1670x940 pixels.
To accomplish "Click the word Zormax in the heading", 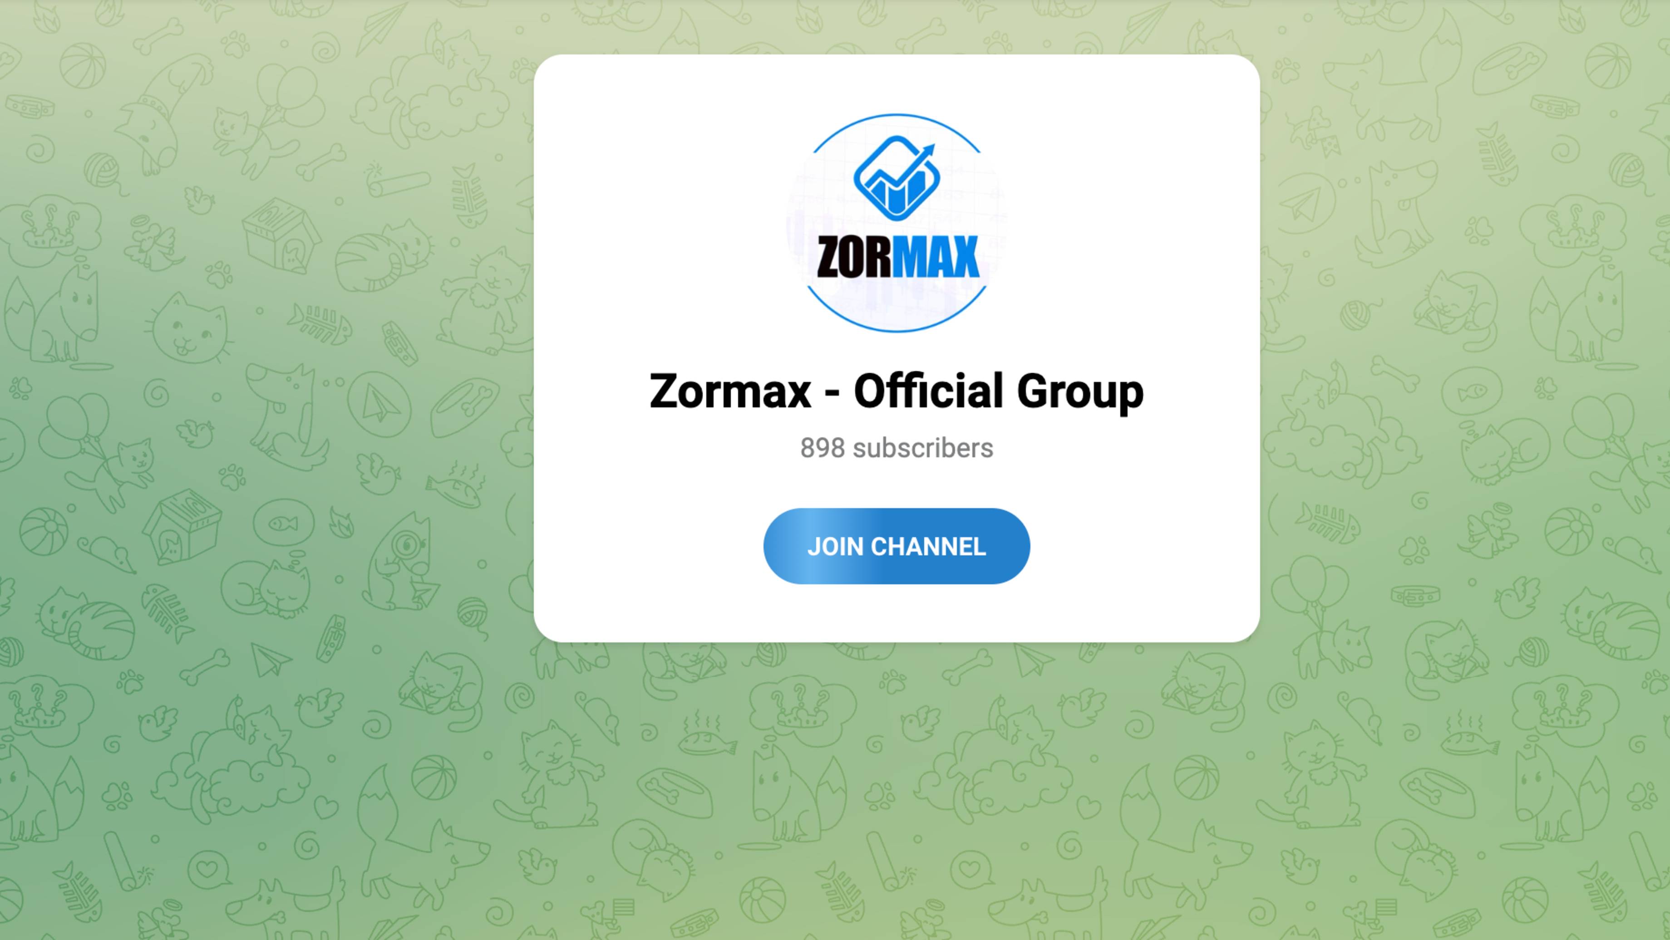I will (x=730, y=392).
